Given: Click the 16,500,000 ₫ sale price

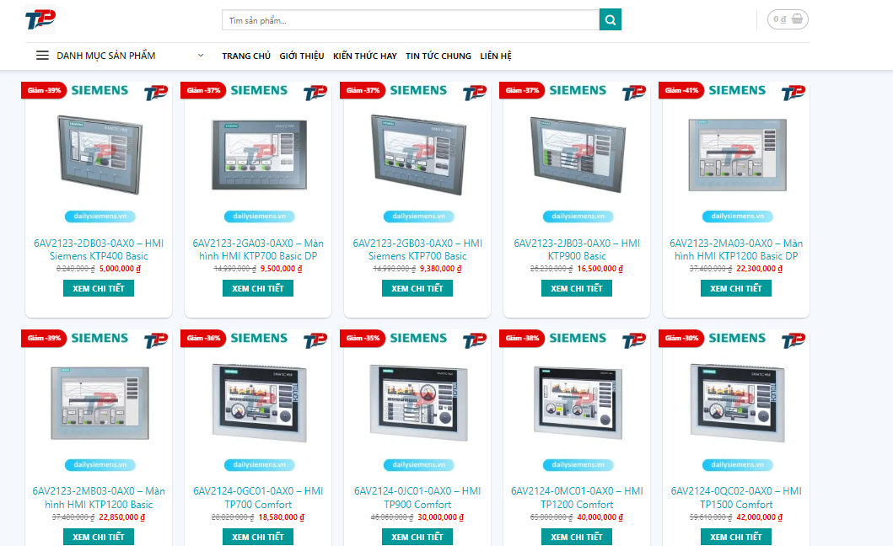Looking at the screenshot, I should pos(600,269).
